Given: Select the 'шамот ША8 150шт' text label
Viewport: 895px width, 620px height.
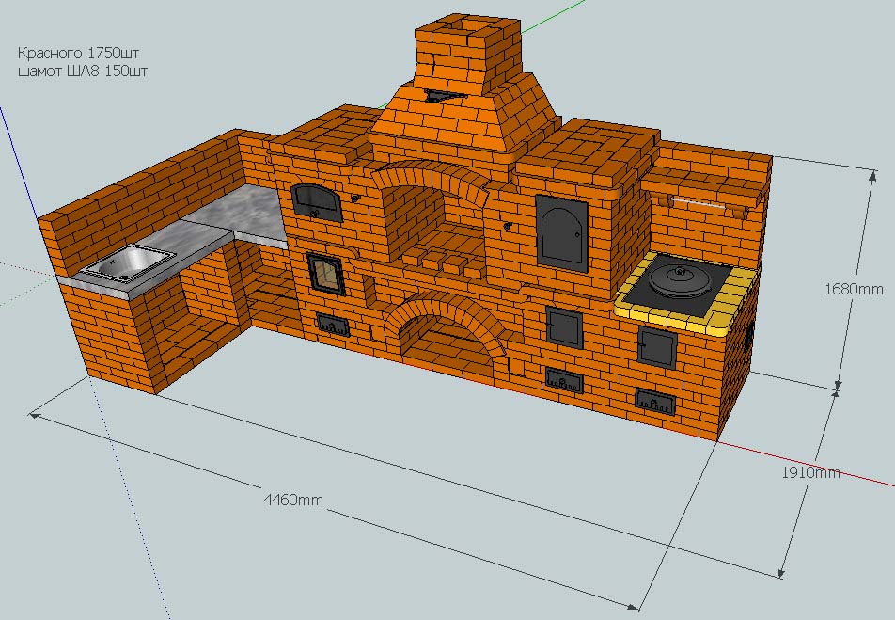Looking at the screenshot, I should pos(82,70).
